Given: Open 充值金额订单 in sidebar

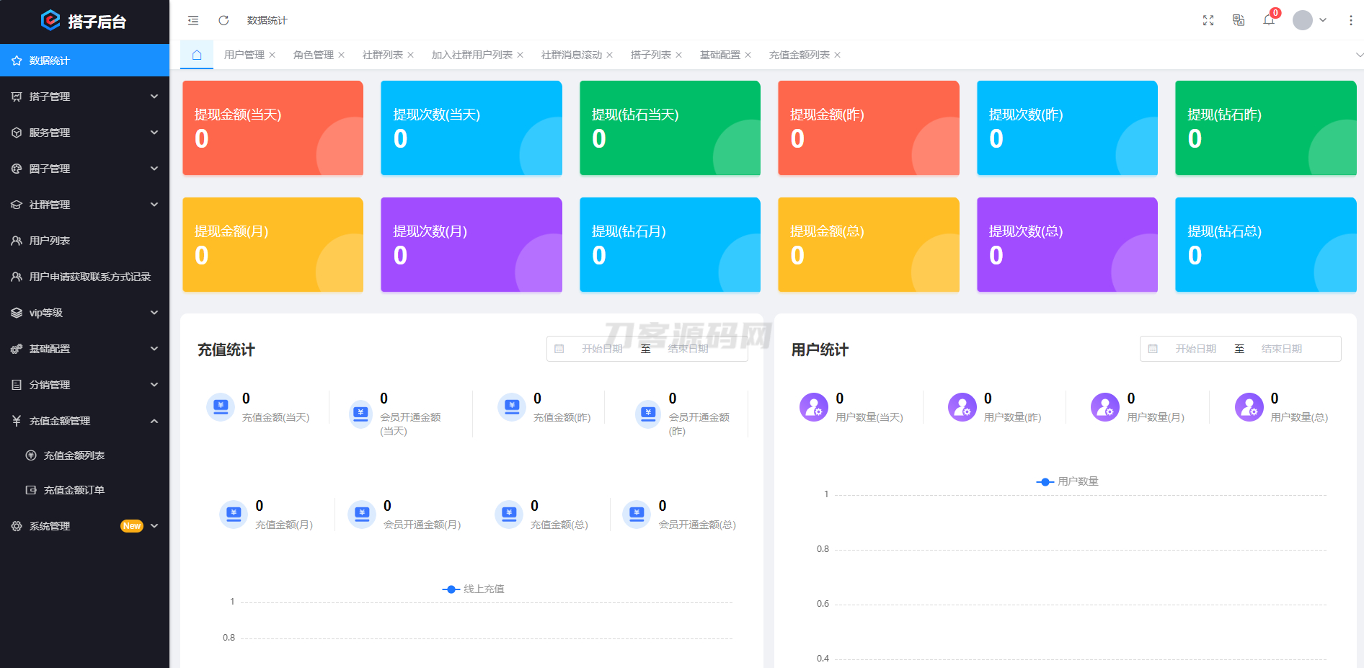Looking at the screenshot, I should coord(74,490).
